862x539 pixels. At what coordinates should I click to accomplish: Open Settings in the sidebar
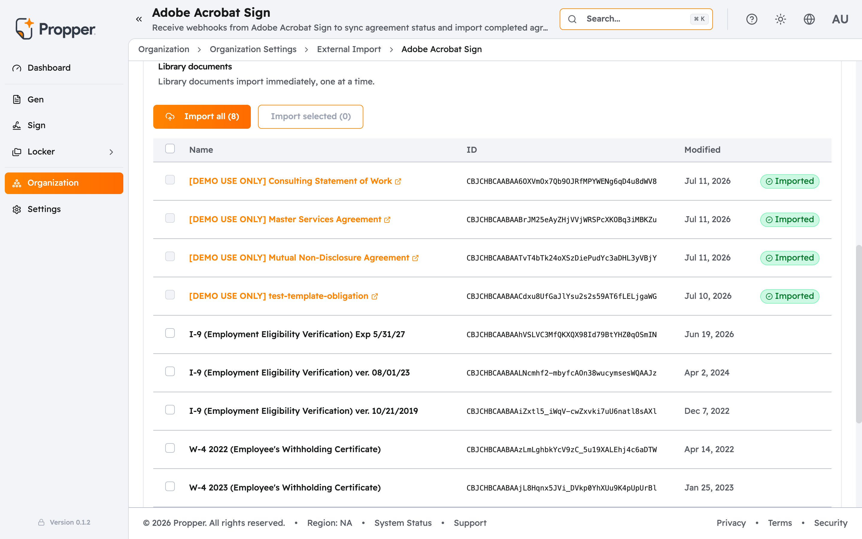[64, 209]
